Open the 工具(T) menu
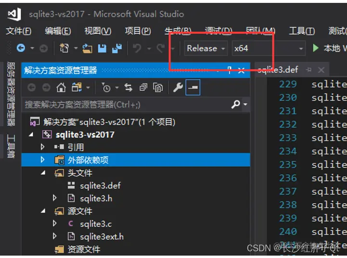 (x=302, y=31)
